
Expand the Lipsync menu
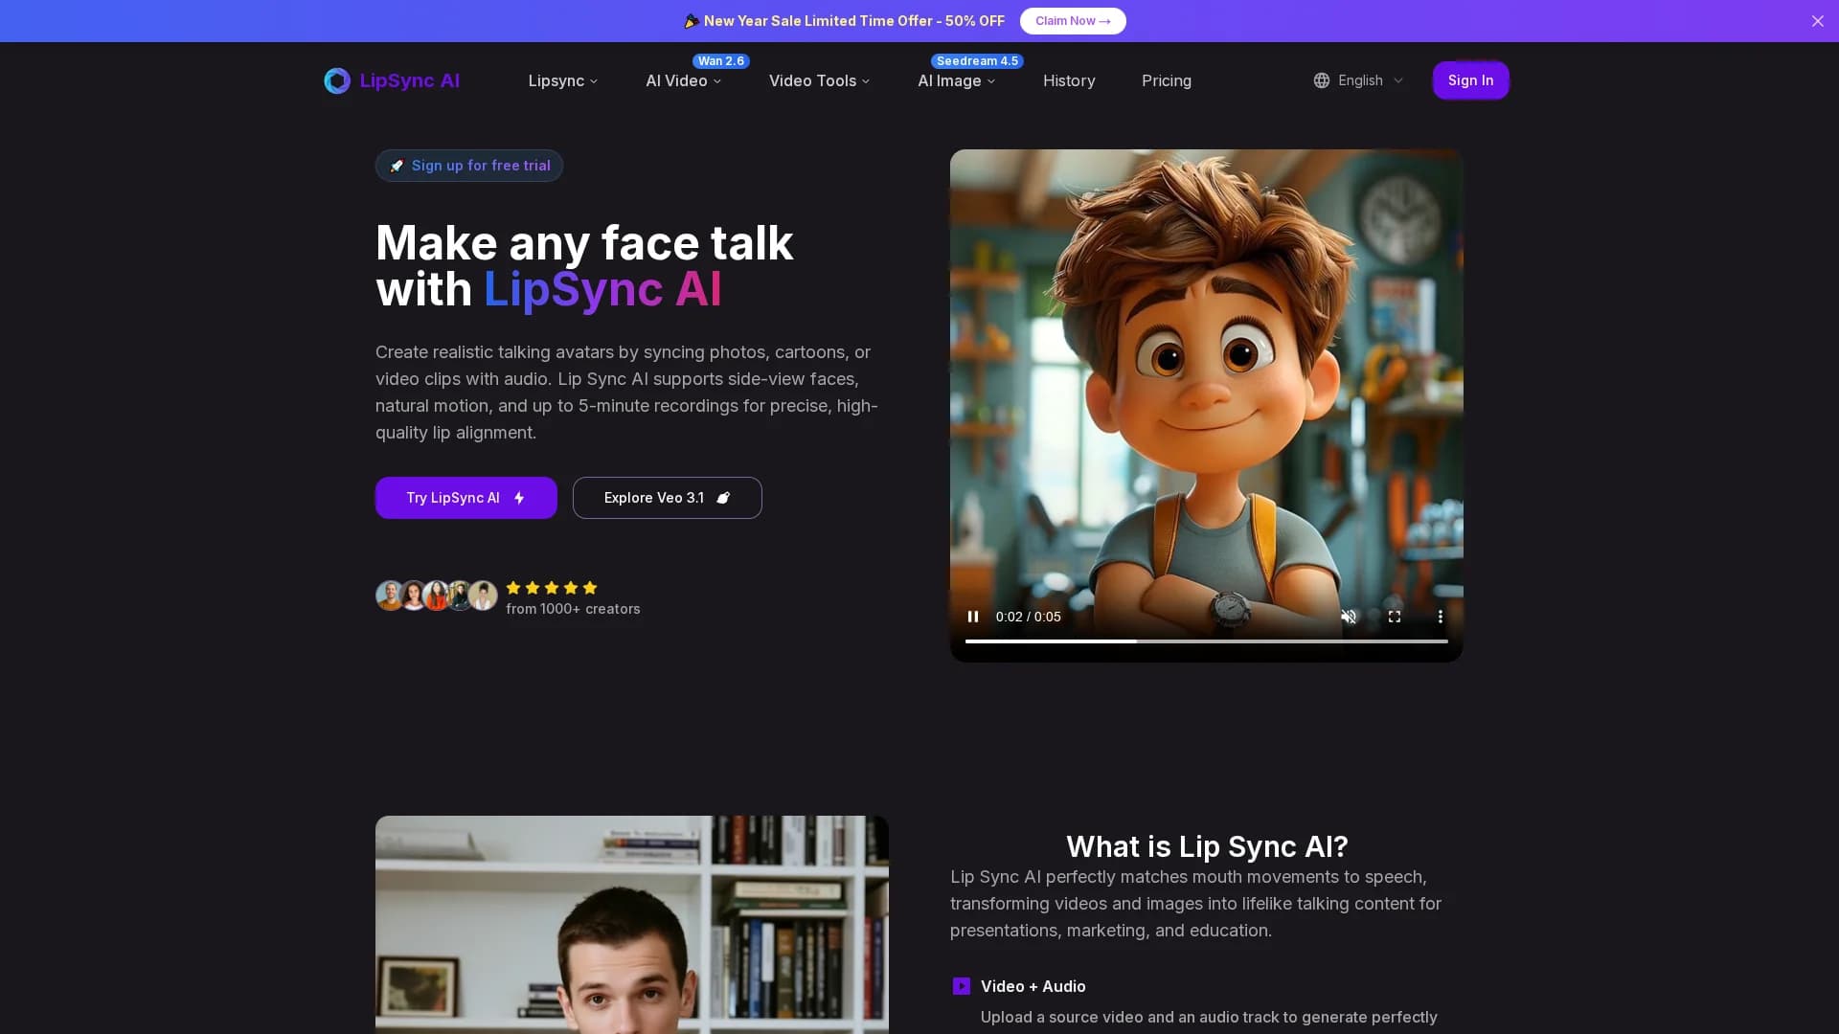562,81
